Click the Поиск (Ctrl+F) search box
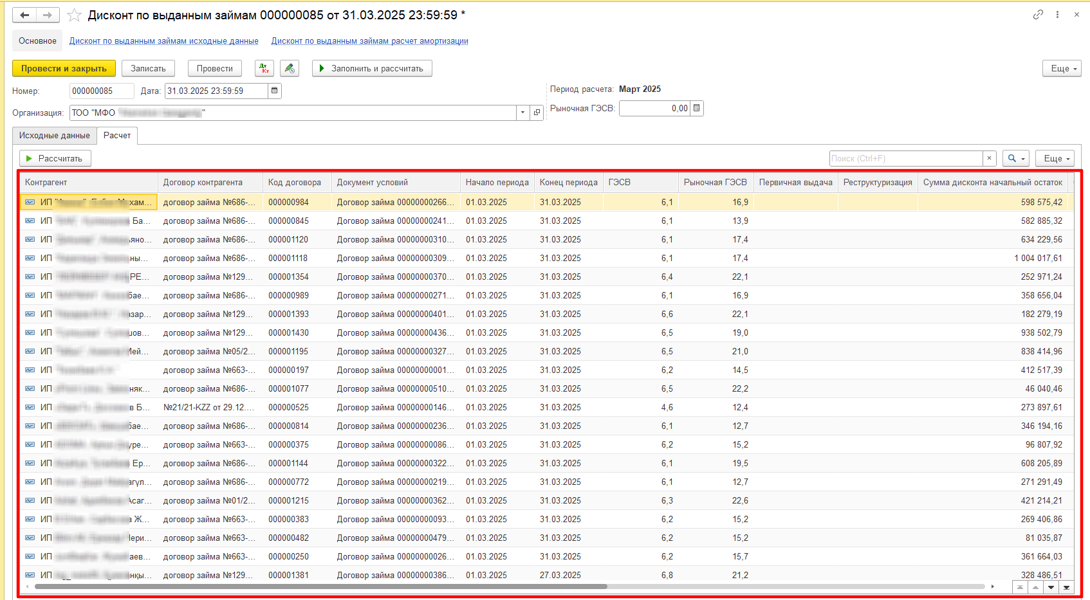 (906, 158)
